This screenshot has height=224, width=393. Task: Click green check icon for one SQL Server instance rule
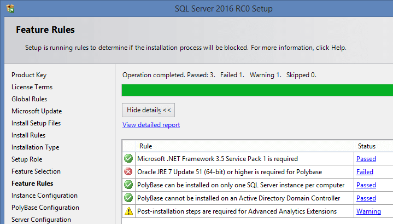pos(128,185)
